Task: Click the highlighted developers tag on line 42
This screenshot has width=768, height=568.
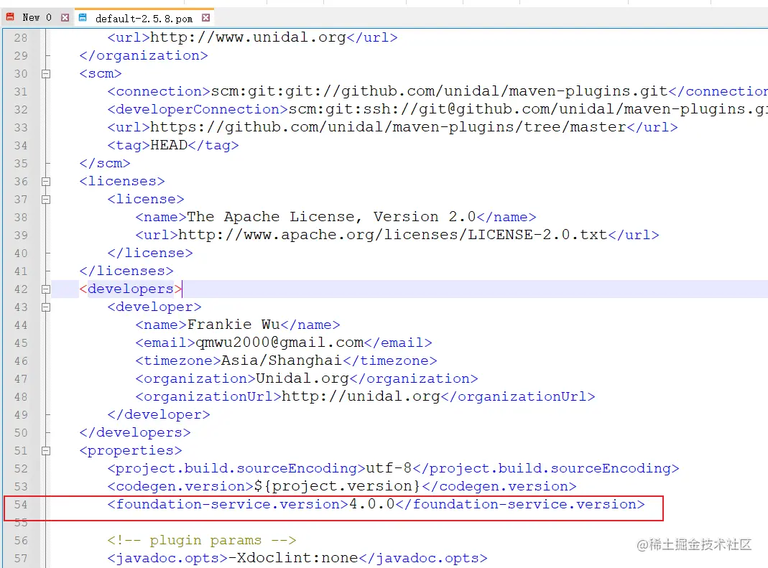Action: [x=131, y=289]
